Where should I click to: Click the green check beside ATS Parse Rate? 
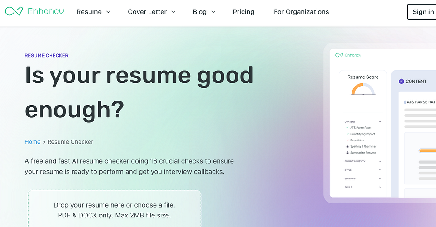pos(347,128)
